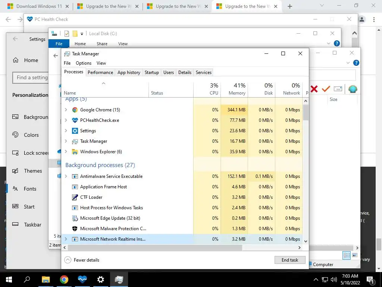Sort processes by CPU column
Viewport: 382px width, 287px height.
click(207, 89)
